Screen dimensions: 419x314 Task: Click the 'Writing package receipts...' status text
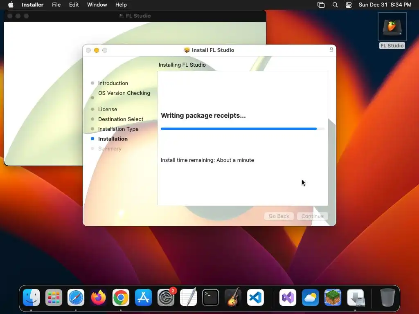tap(203, 115)
